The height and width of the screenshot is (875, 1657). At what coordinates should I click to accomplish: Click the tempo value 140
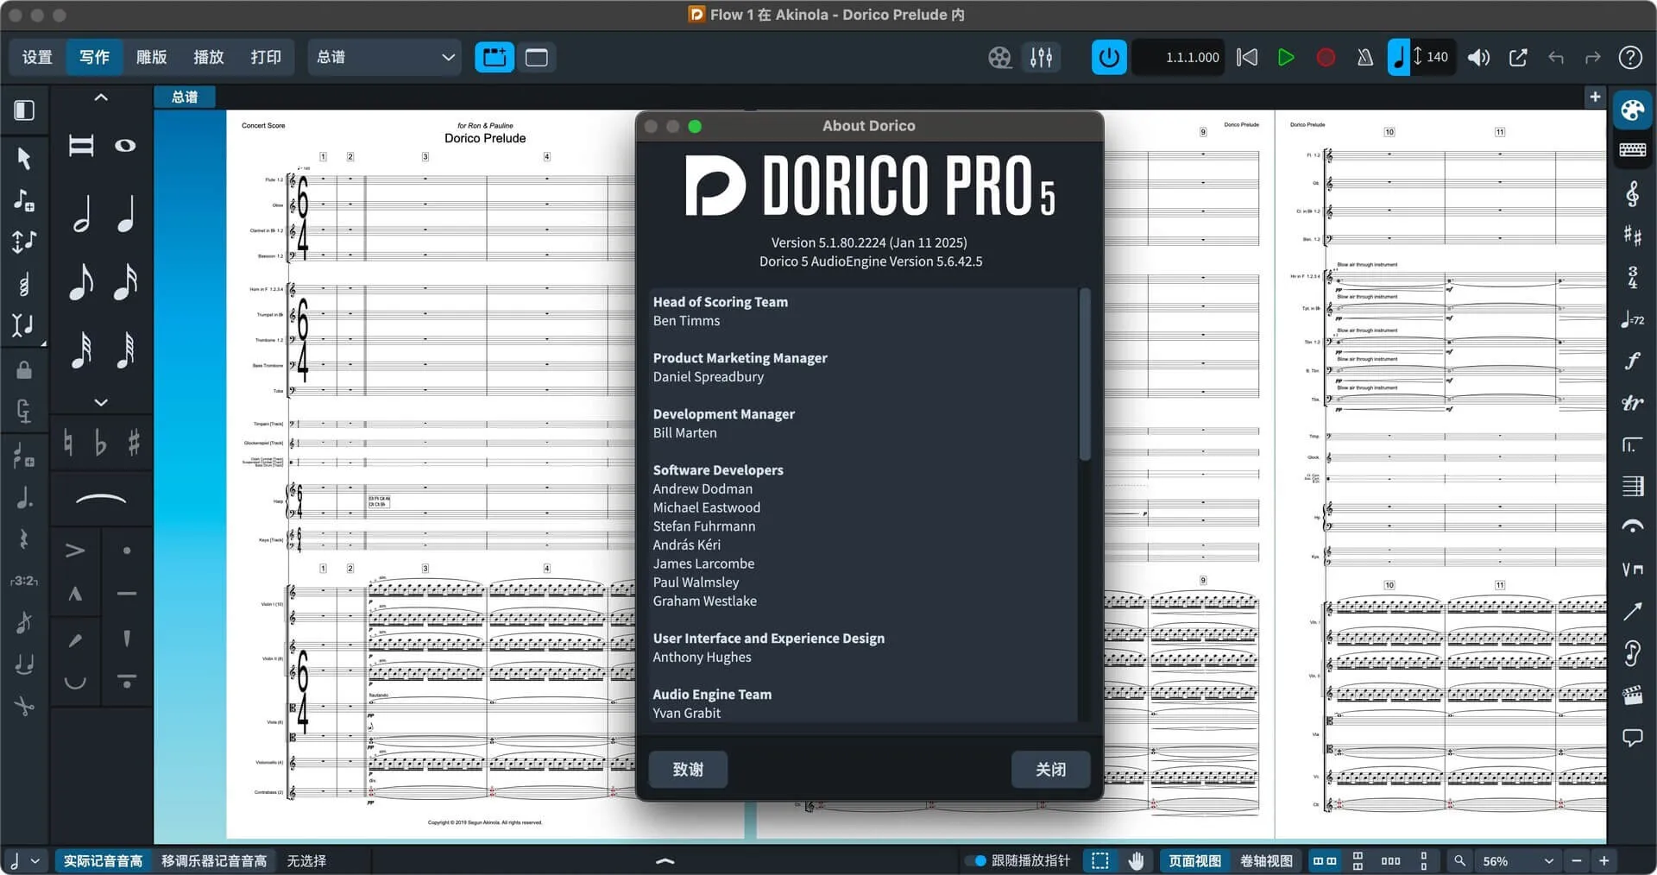pyautogui.click(x=1437, y=57)
